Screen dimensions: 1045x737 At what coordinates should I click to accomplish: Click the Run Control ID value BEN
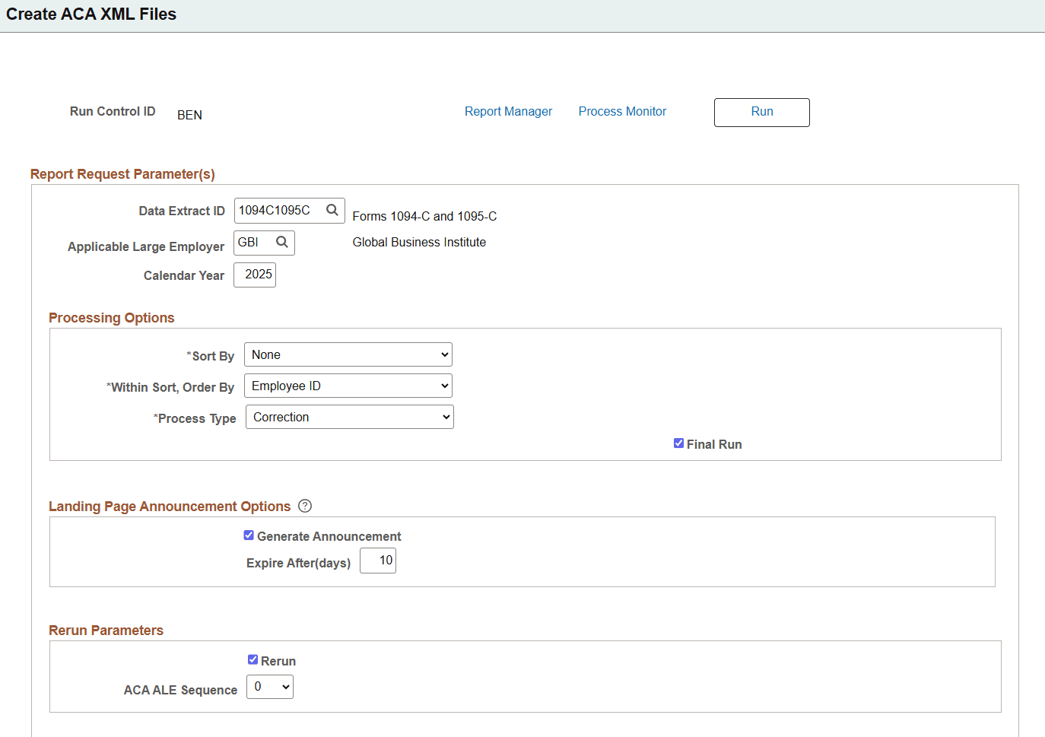[x=189, y=115]
